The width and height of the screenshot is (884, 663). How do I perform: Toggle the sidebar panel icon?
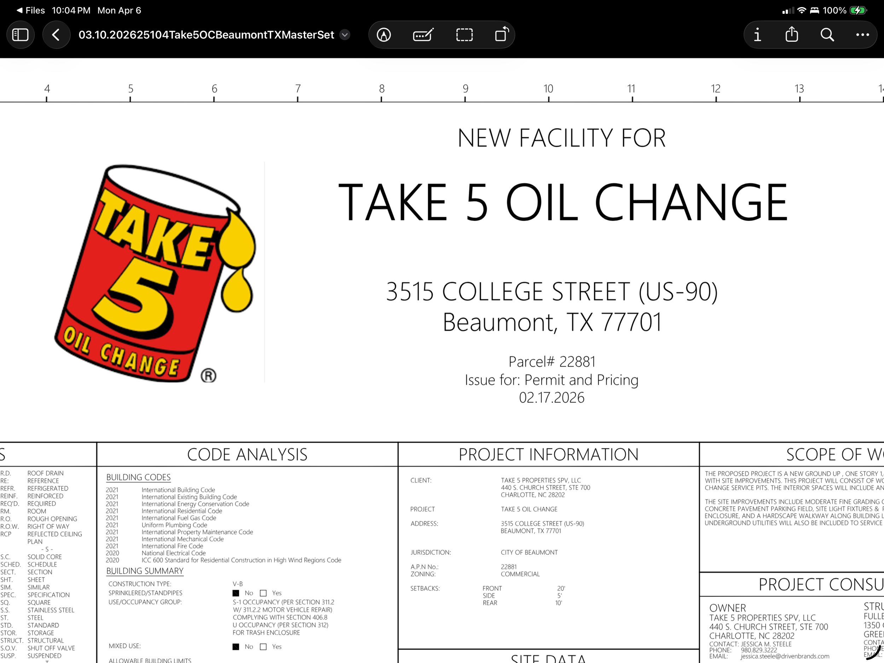tap(21, 35)
